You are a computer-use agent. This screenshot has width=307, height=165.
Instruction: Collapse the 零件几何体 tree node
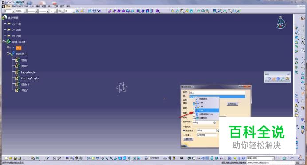click(x=4, y=42)
